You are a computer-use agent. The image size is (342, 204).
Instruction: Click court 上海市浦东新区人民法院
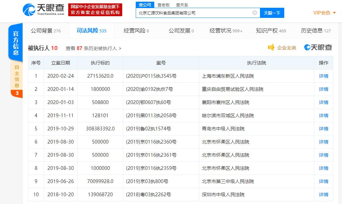(x=228, y=76)
